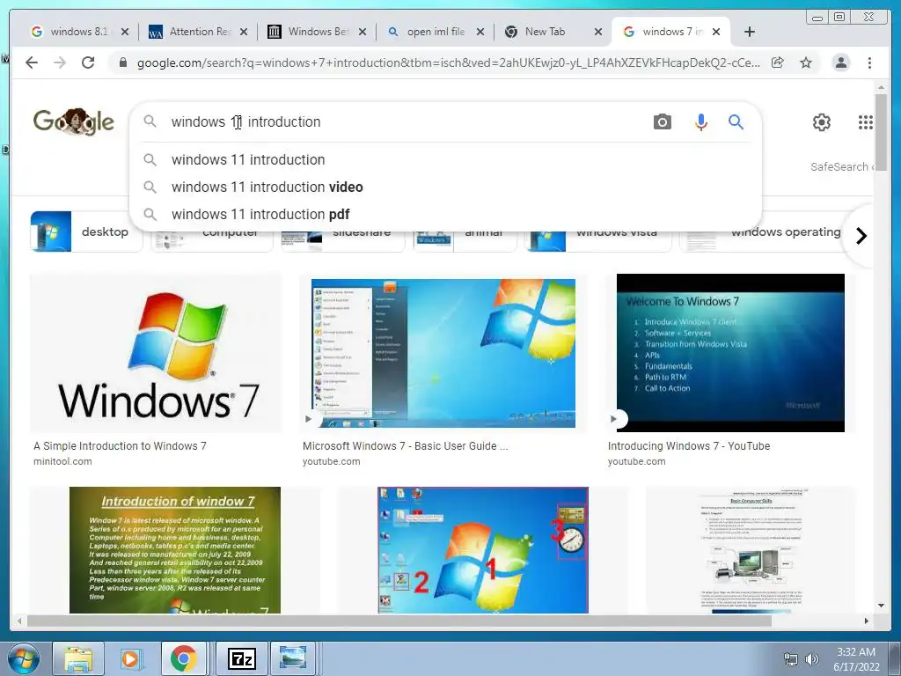
Task: Click the padlock site info icon
Action: [x=123, y=62]
